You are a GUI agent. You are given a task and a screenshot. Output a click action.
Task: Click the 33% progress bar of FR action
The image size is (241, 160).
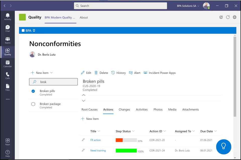(126, 140)
